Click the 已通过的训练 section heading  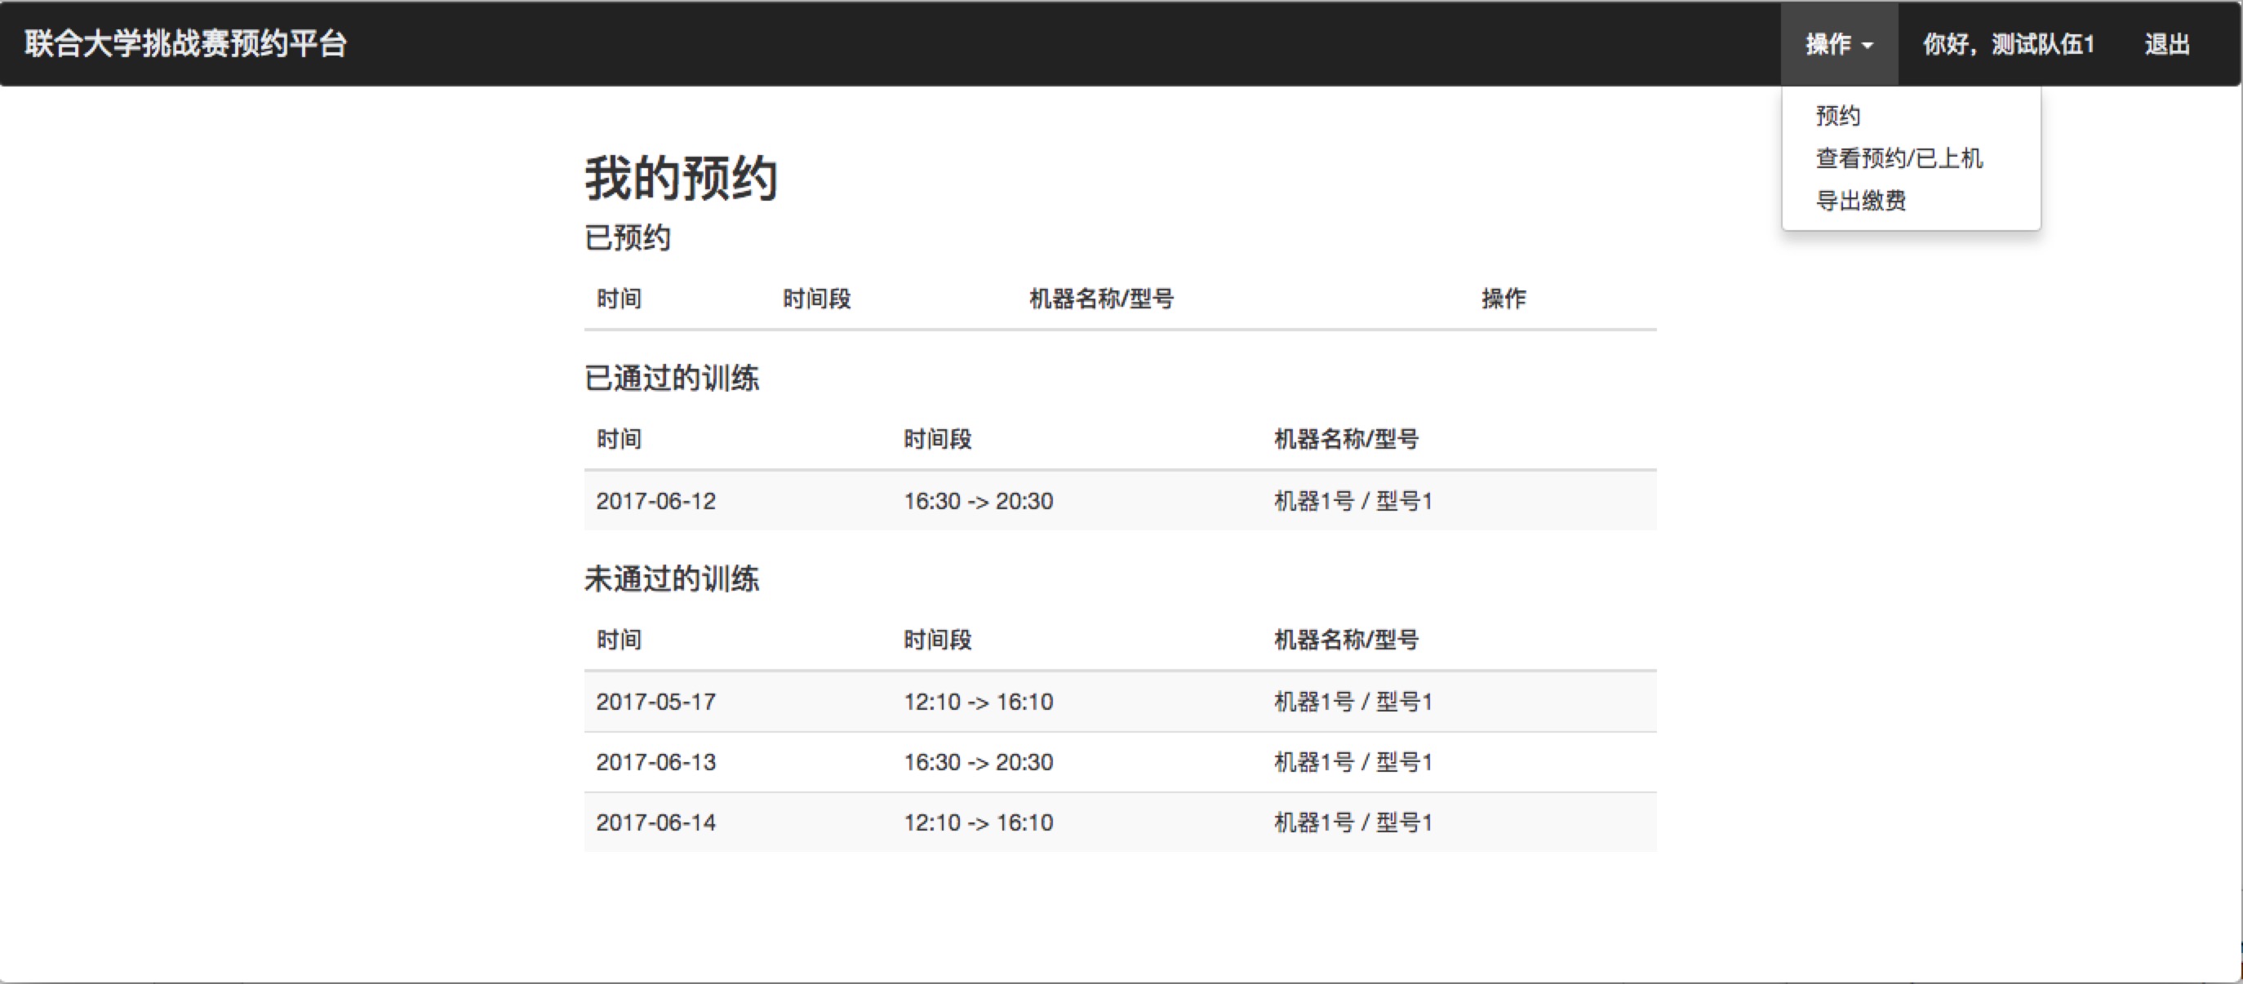(671, 378)
